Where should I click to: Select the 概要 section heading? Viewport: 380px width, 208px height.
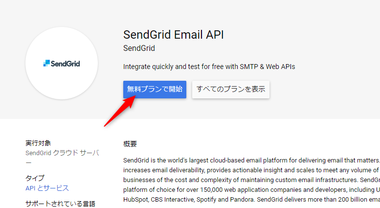(x=130, y=144)
